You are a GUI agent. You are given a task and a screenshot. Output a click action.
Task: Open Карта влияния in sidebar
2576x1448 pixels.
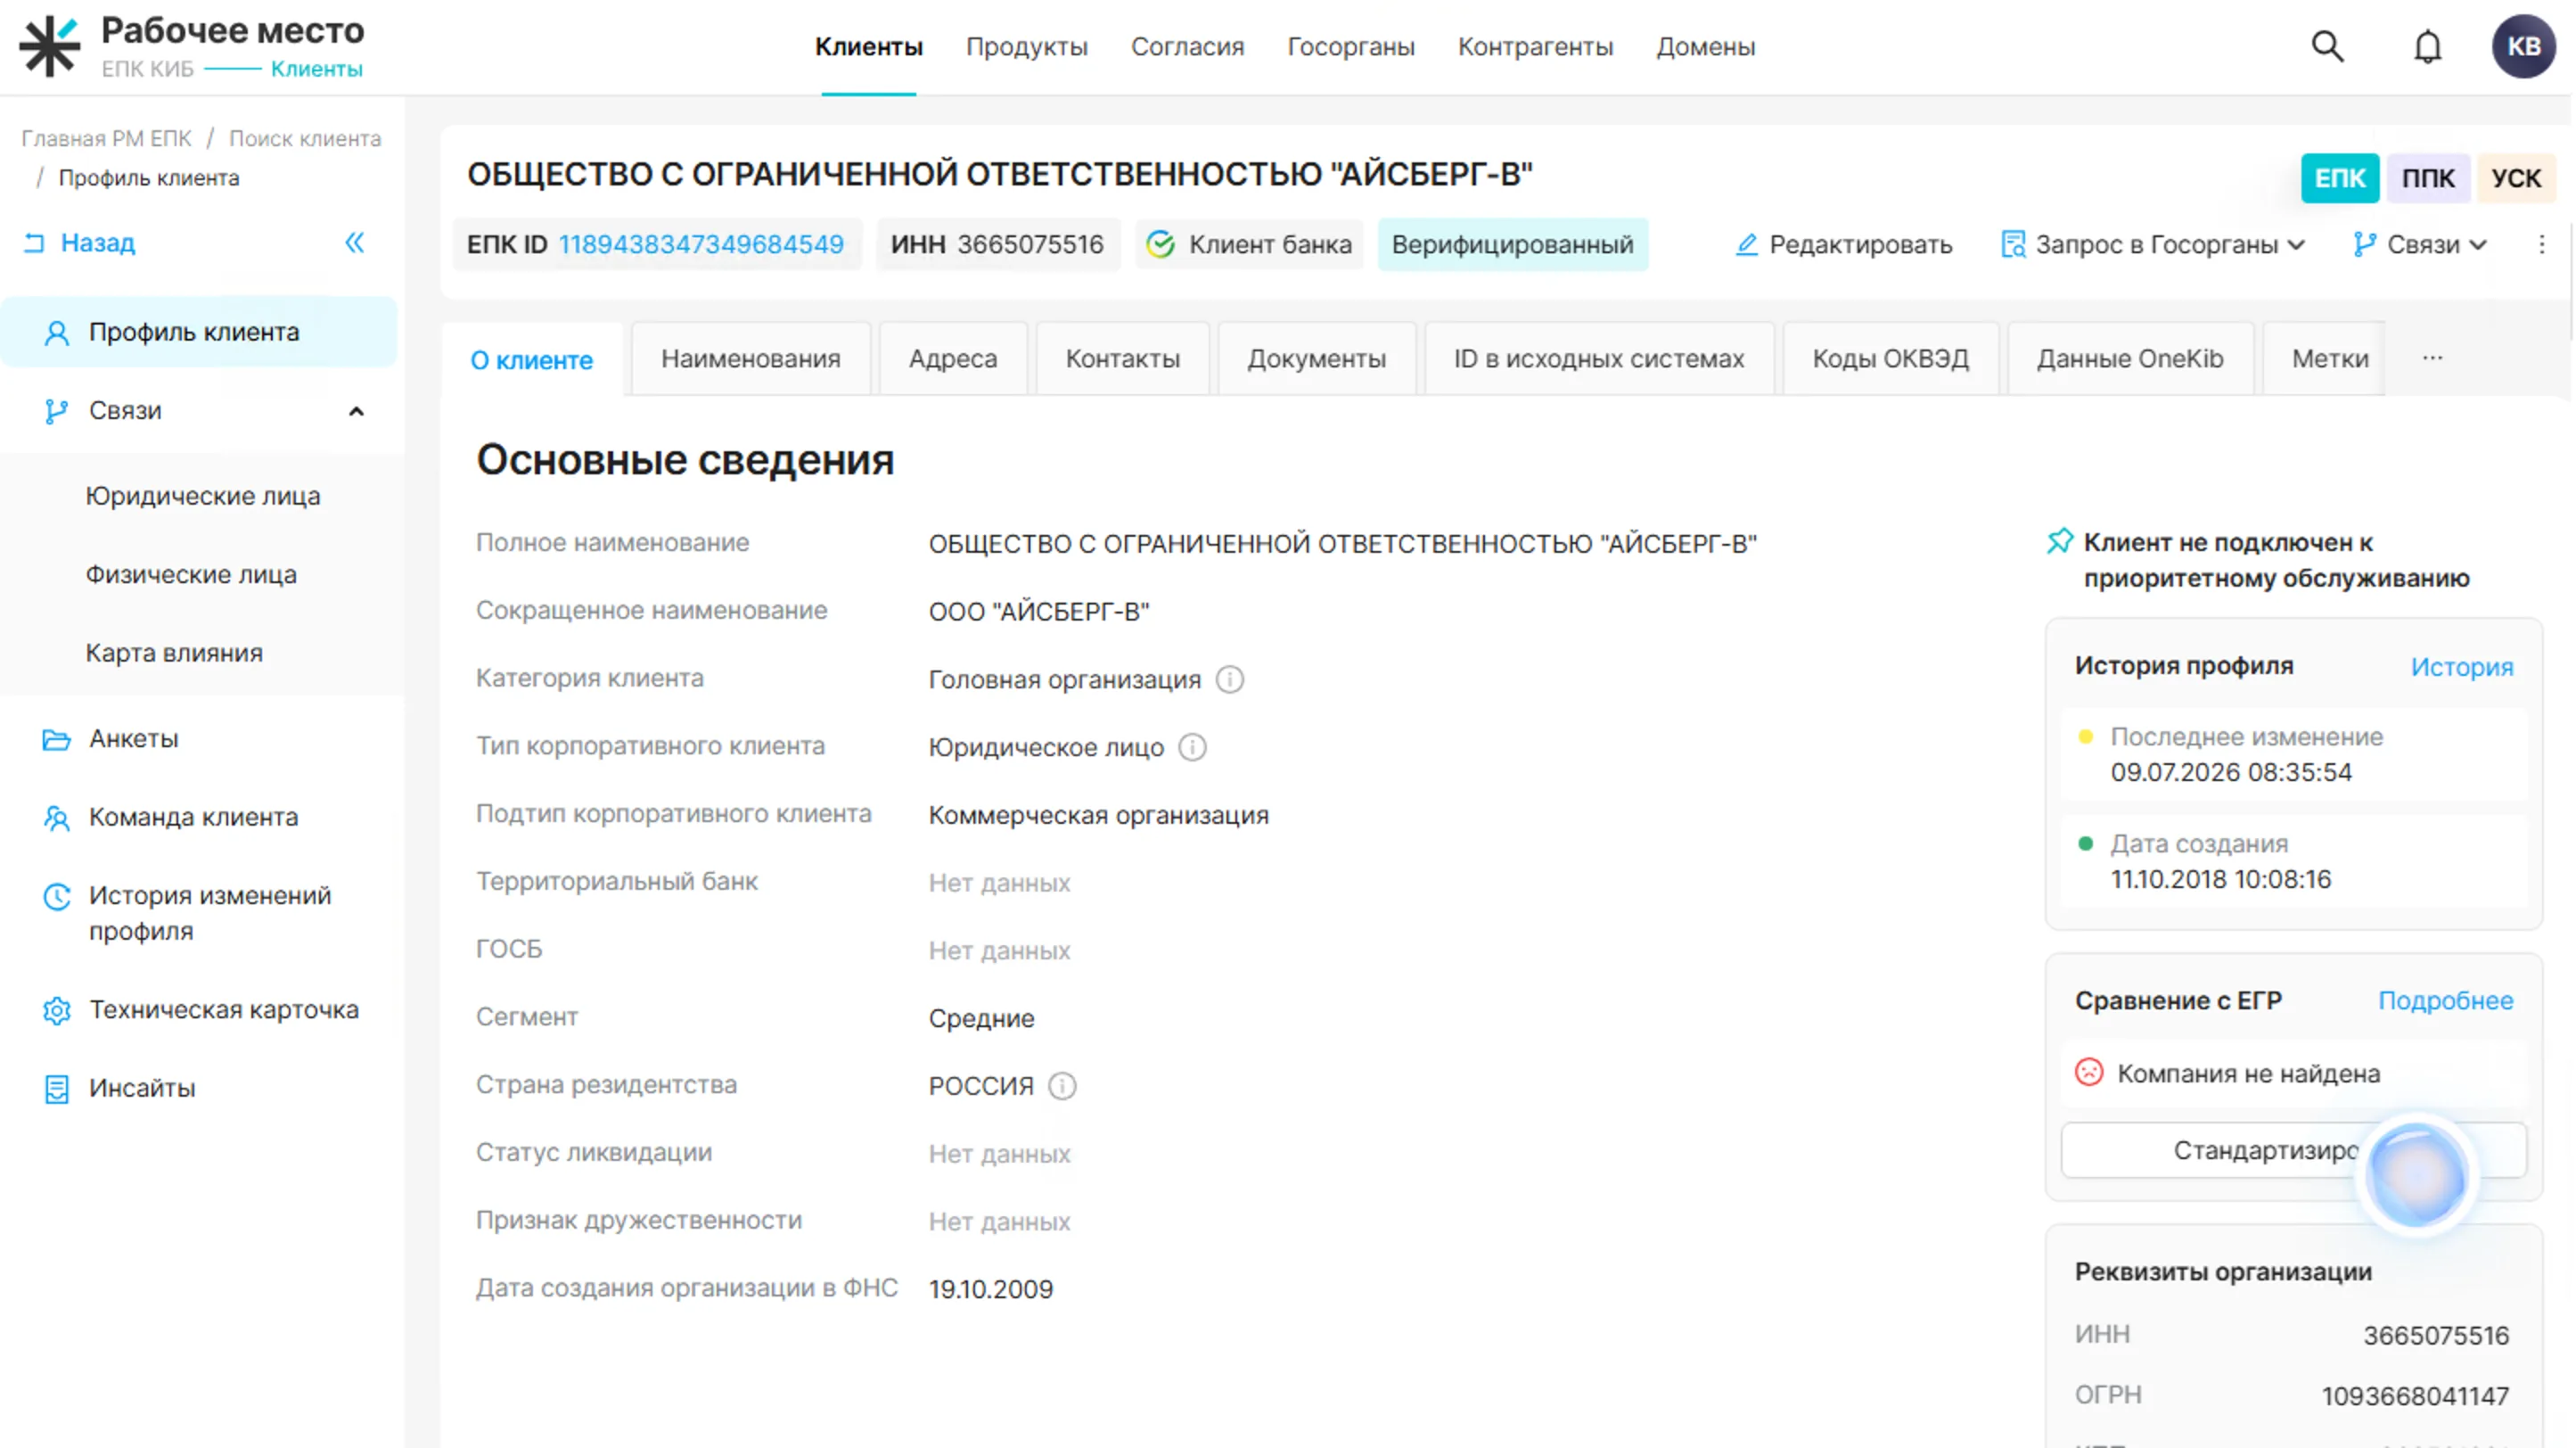tap(174, 653)
